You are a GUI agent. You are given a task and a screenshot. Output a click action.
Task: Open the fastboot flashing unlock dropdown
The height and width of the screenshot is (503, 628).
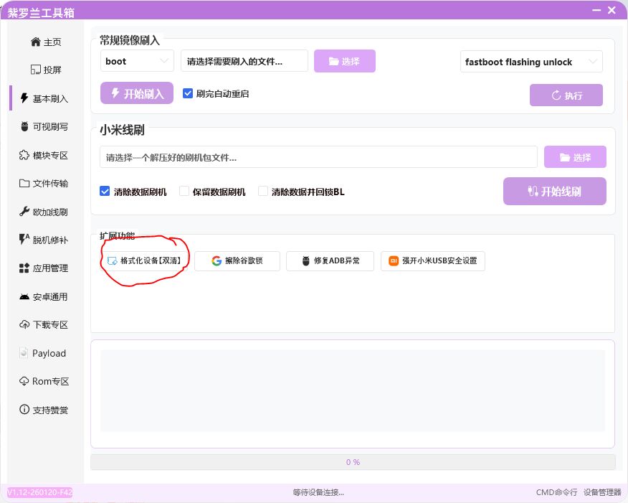(531, 62)
